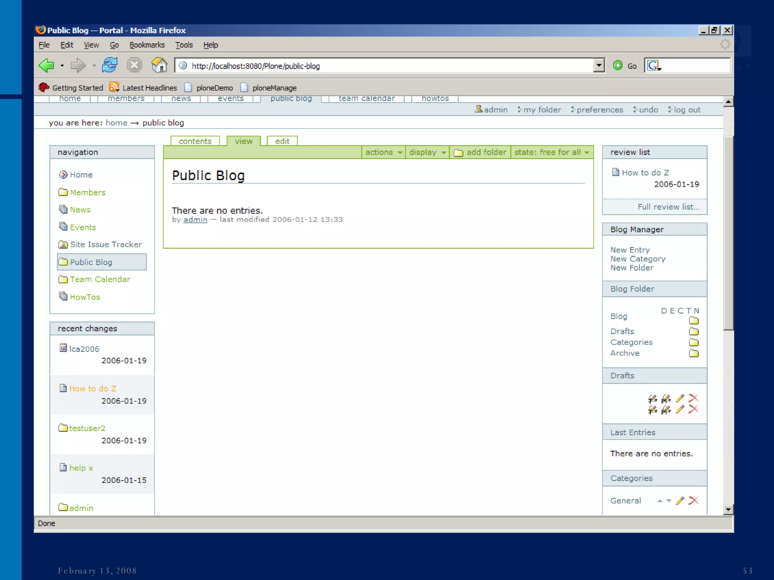Open the URL history dropdown arrow

pos(599,66)
